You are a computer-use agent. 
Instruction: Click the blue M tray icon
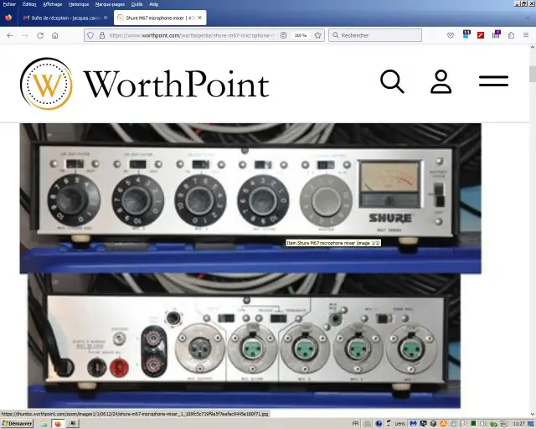click(x=413, y=424)
